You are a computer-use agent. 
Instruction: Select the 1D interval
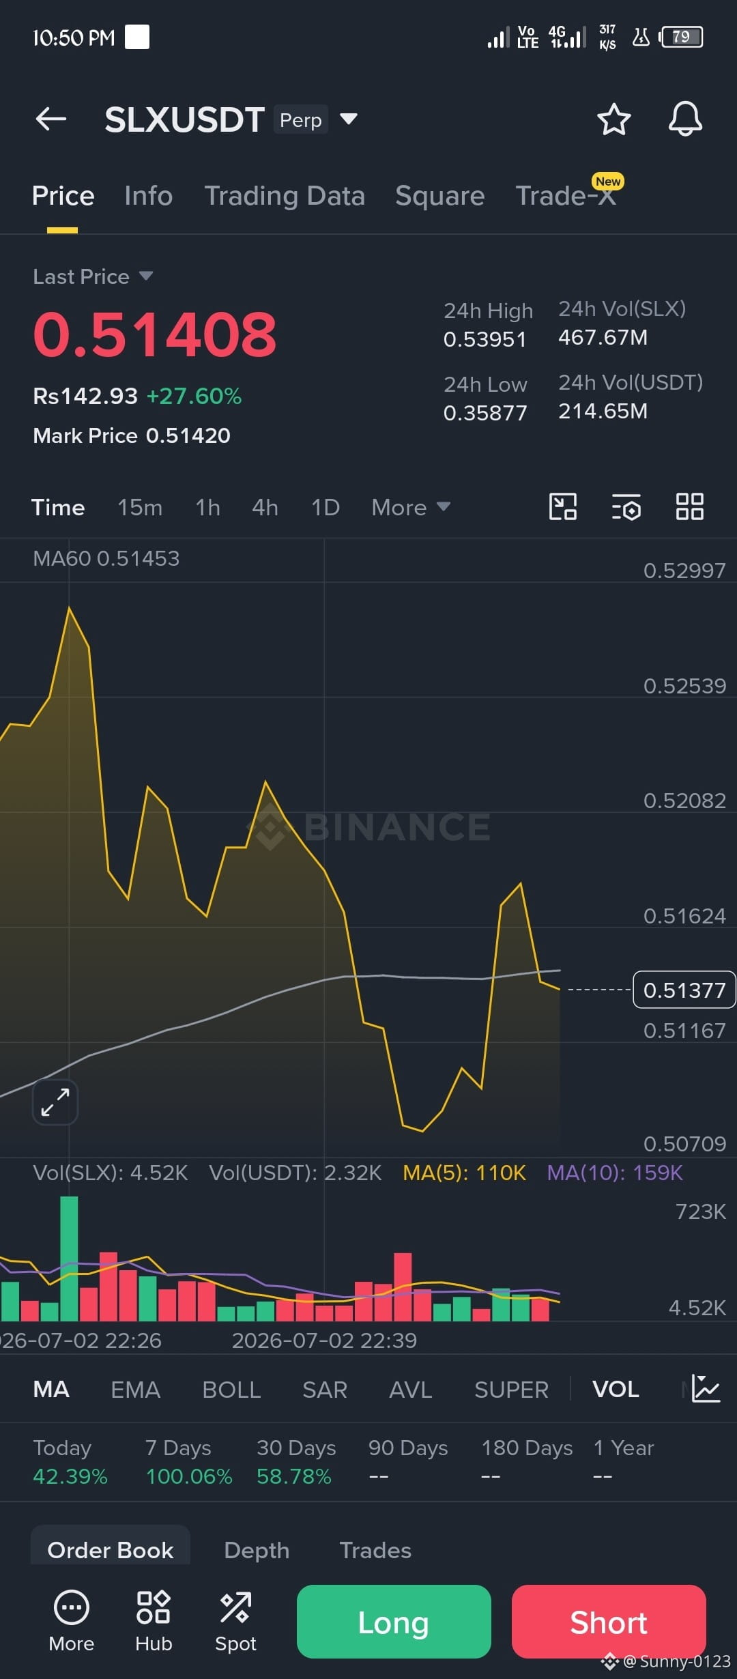click(x=326, y=507)
